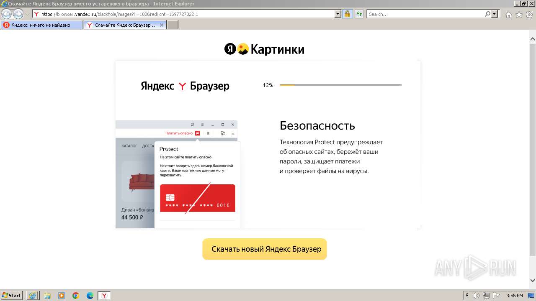This screenshot has width=536, height=301.
Task: Open the recent pages dropdown arrow
Action: click(x=27, y=14)
